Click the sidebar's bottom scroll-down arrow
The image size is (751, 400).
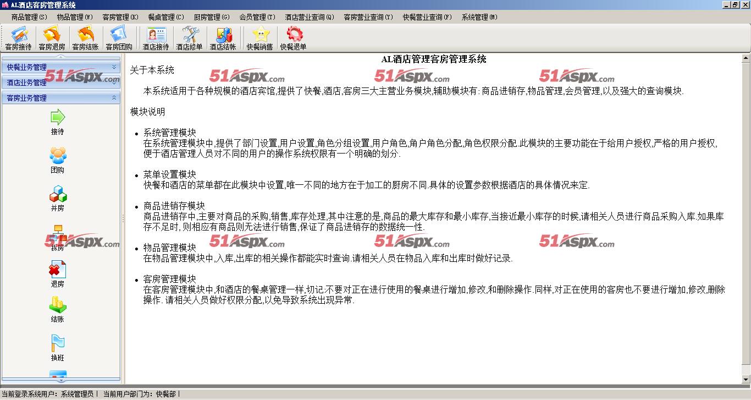click(61, 380)
